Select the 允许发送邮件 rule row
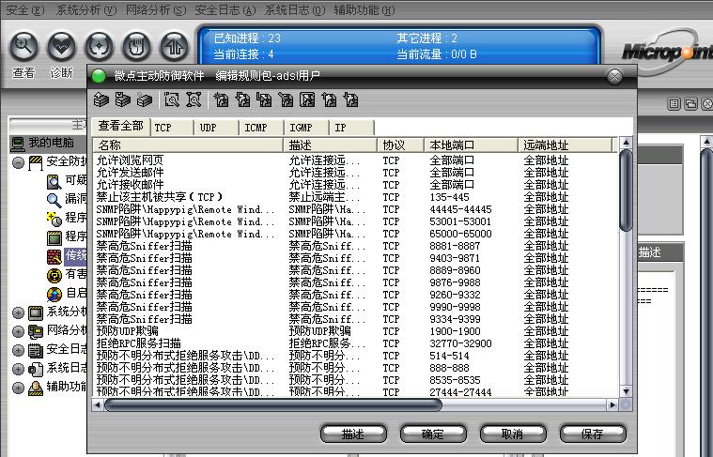713x457 pixels. 355,173
